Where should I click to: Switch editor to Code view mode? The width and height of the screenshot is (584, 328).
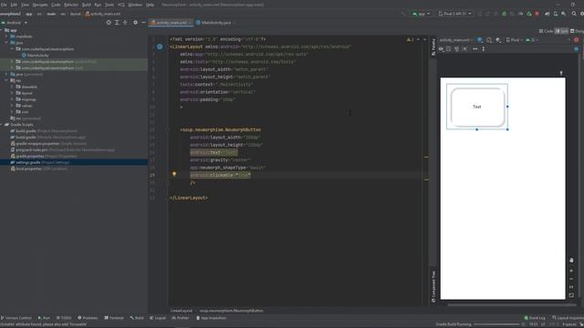[x=546, y=31]
